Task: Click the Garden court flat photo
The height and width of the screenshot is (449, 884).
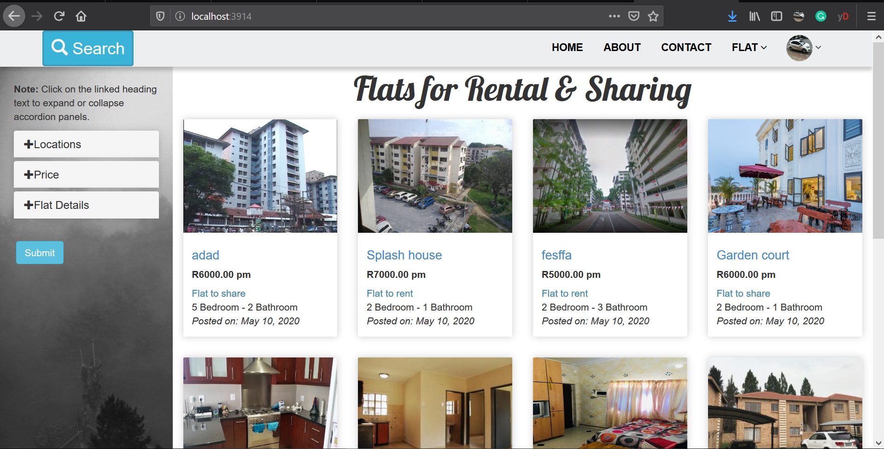Action: [x=785, y=176]
